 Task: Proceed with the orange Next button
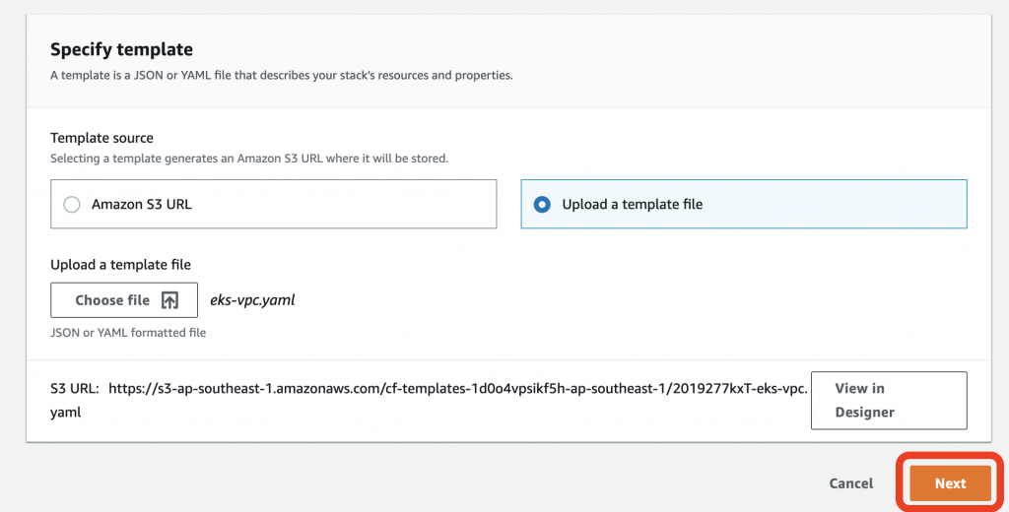pos(950,483)
